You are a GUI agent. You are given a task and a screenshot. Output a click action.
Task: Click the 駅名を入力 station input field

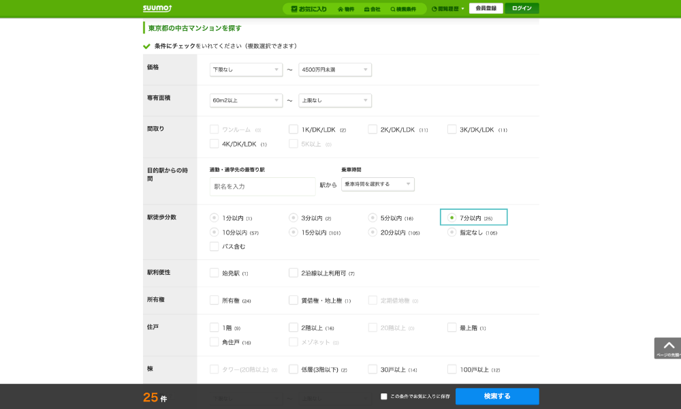262,187
